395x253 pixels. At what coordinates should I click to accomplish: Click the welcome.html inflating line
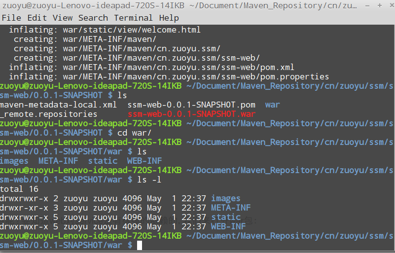pyautogui.click(x=105, y=30)
